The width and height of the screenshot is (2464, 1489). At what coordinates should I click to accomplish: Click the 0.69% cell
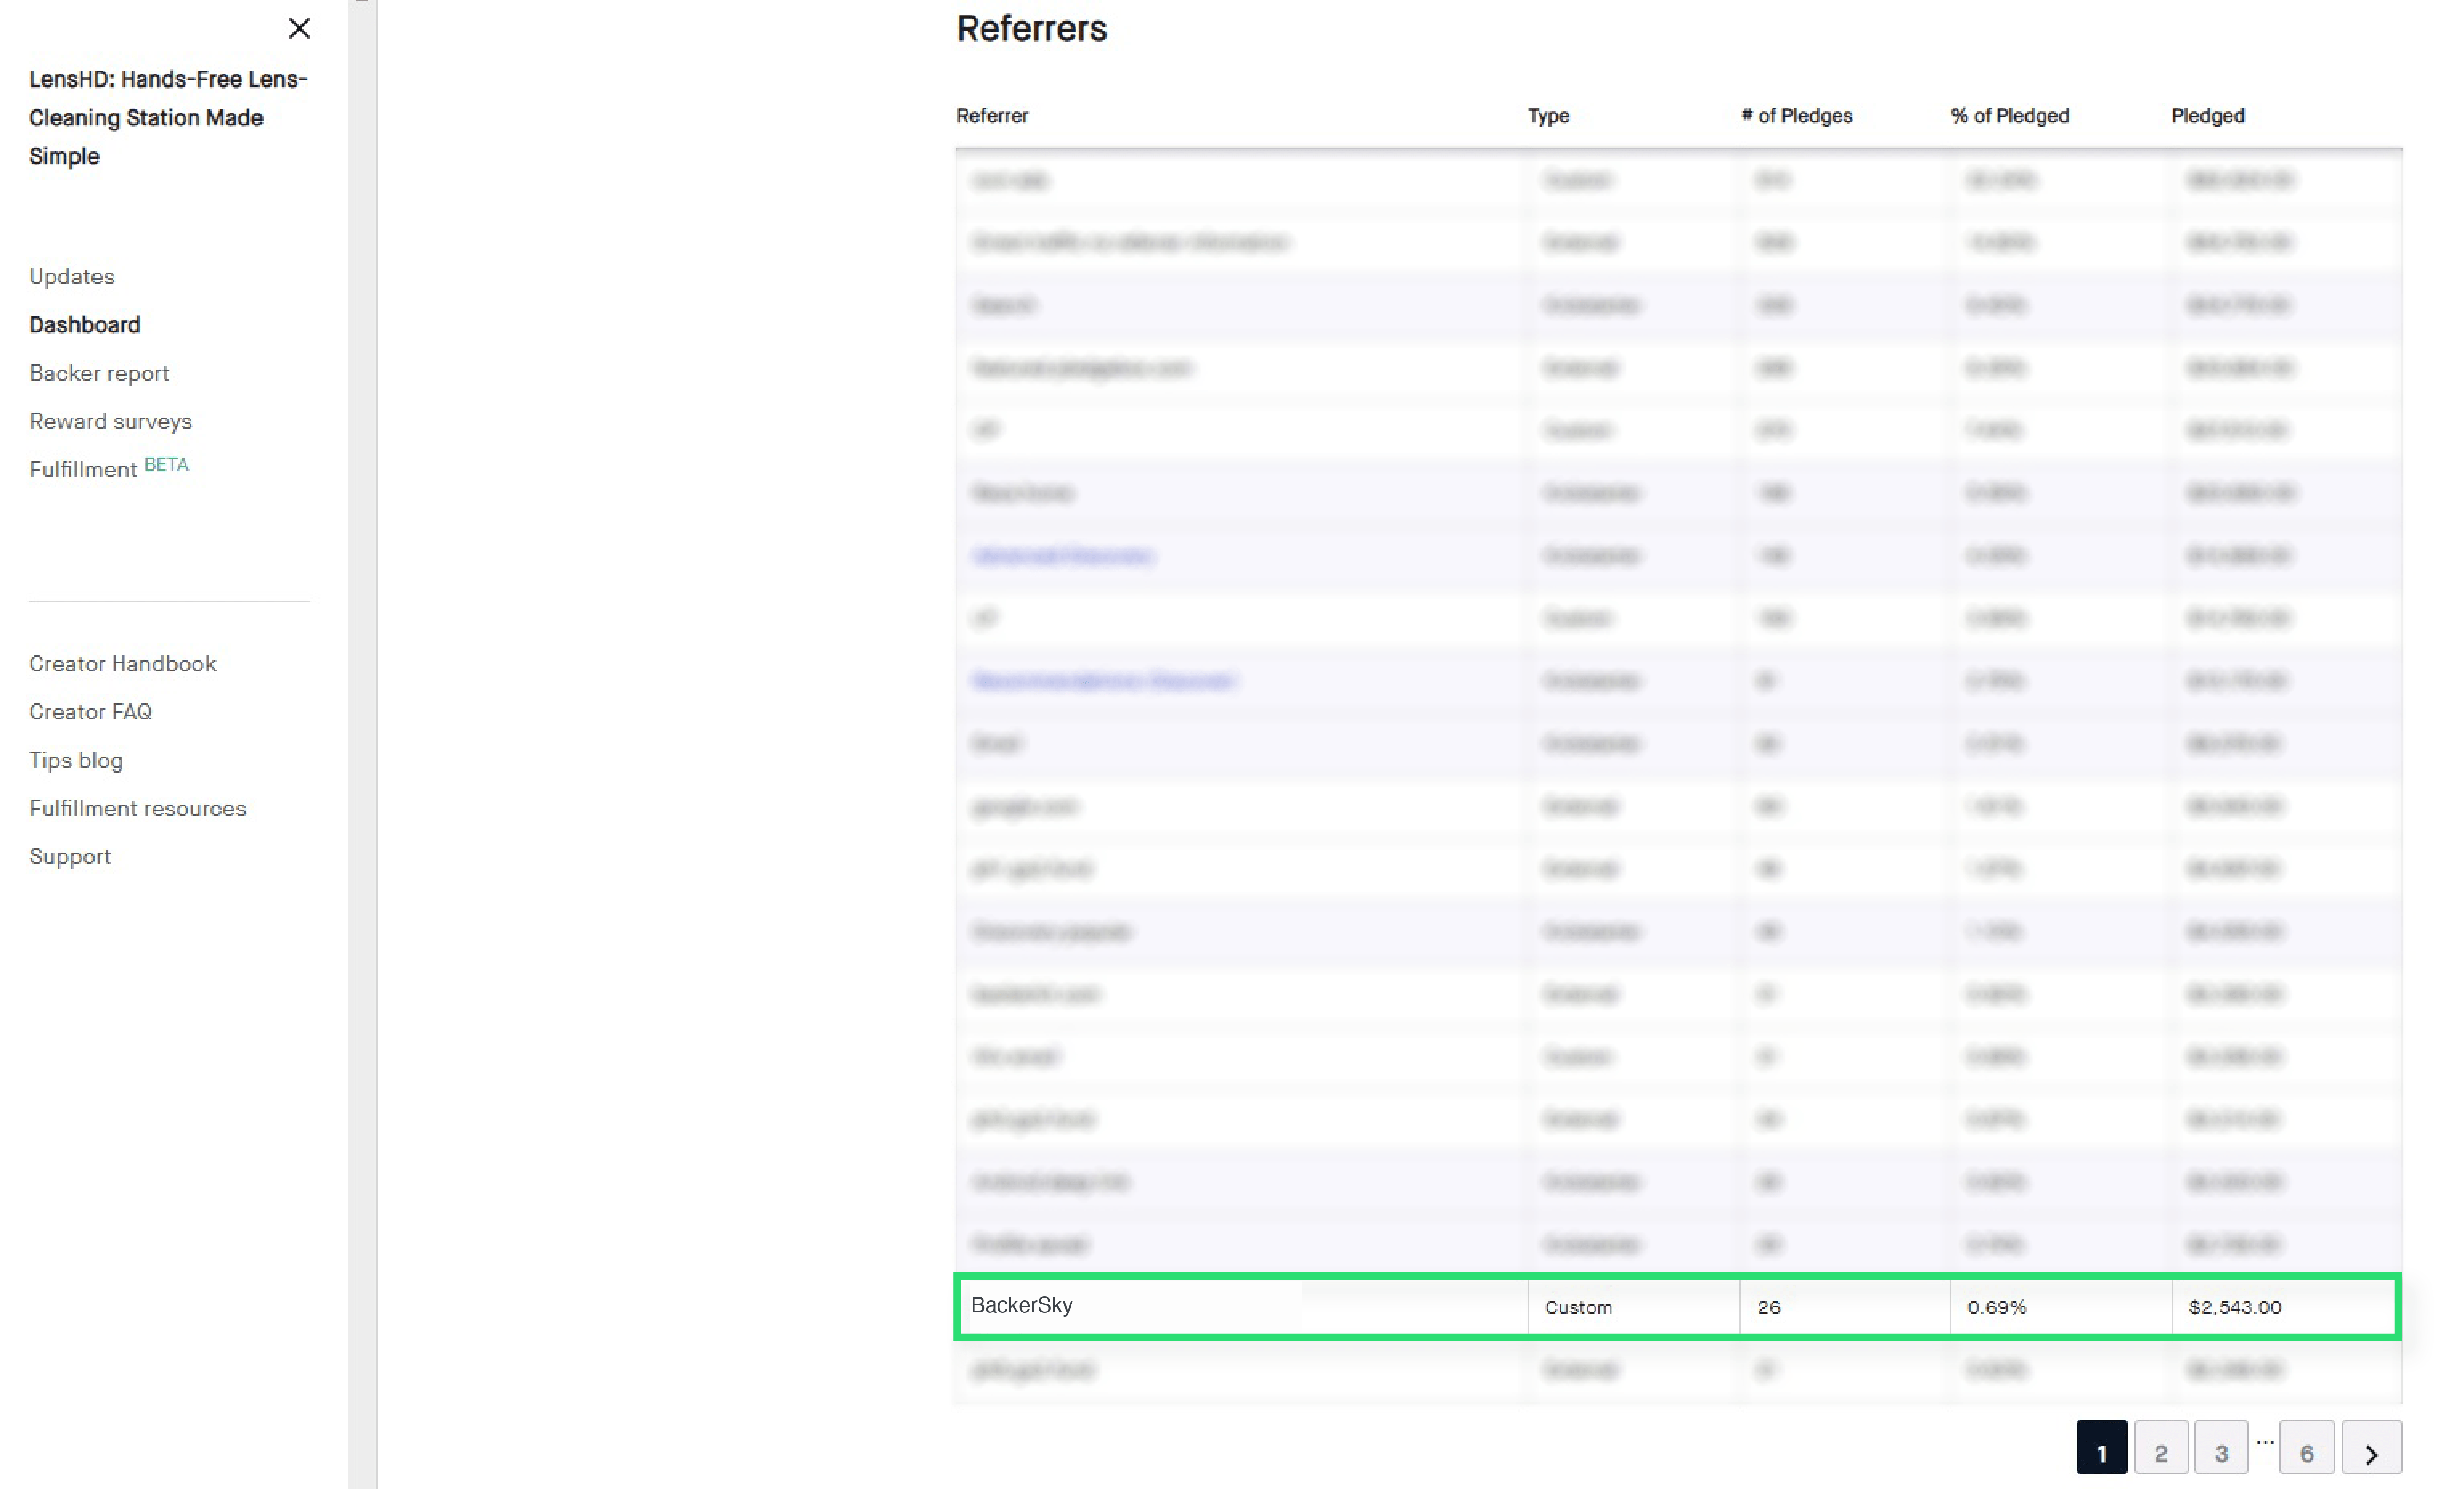2061,1306
